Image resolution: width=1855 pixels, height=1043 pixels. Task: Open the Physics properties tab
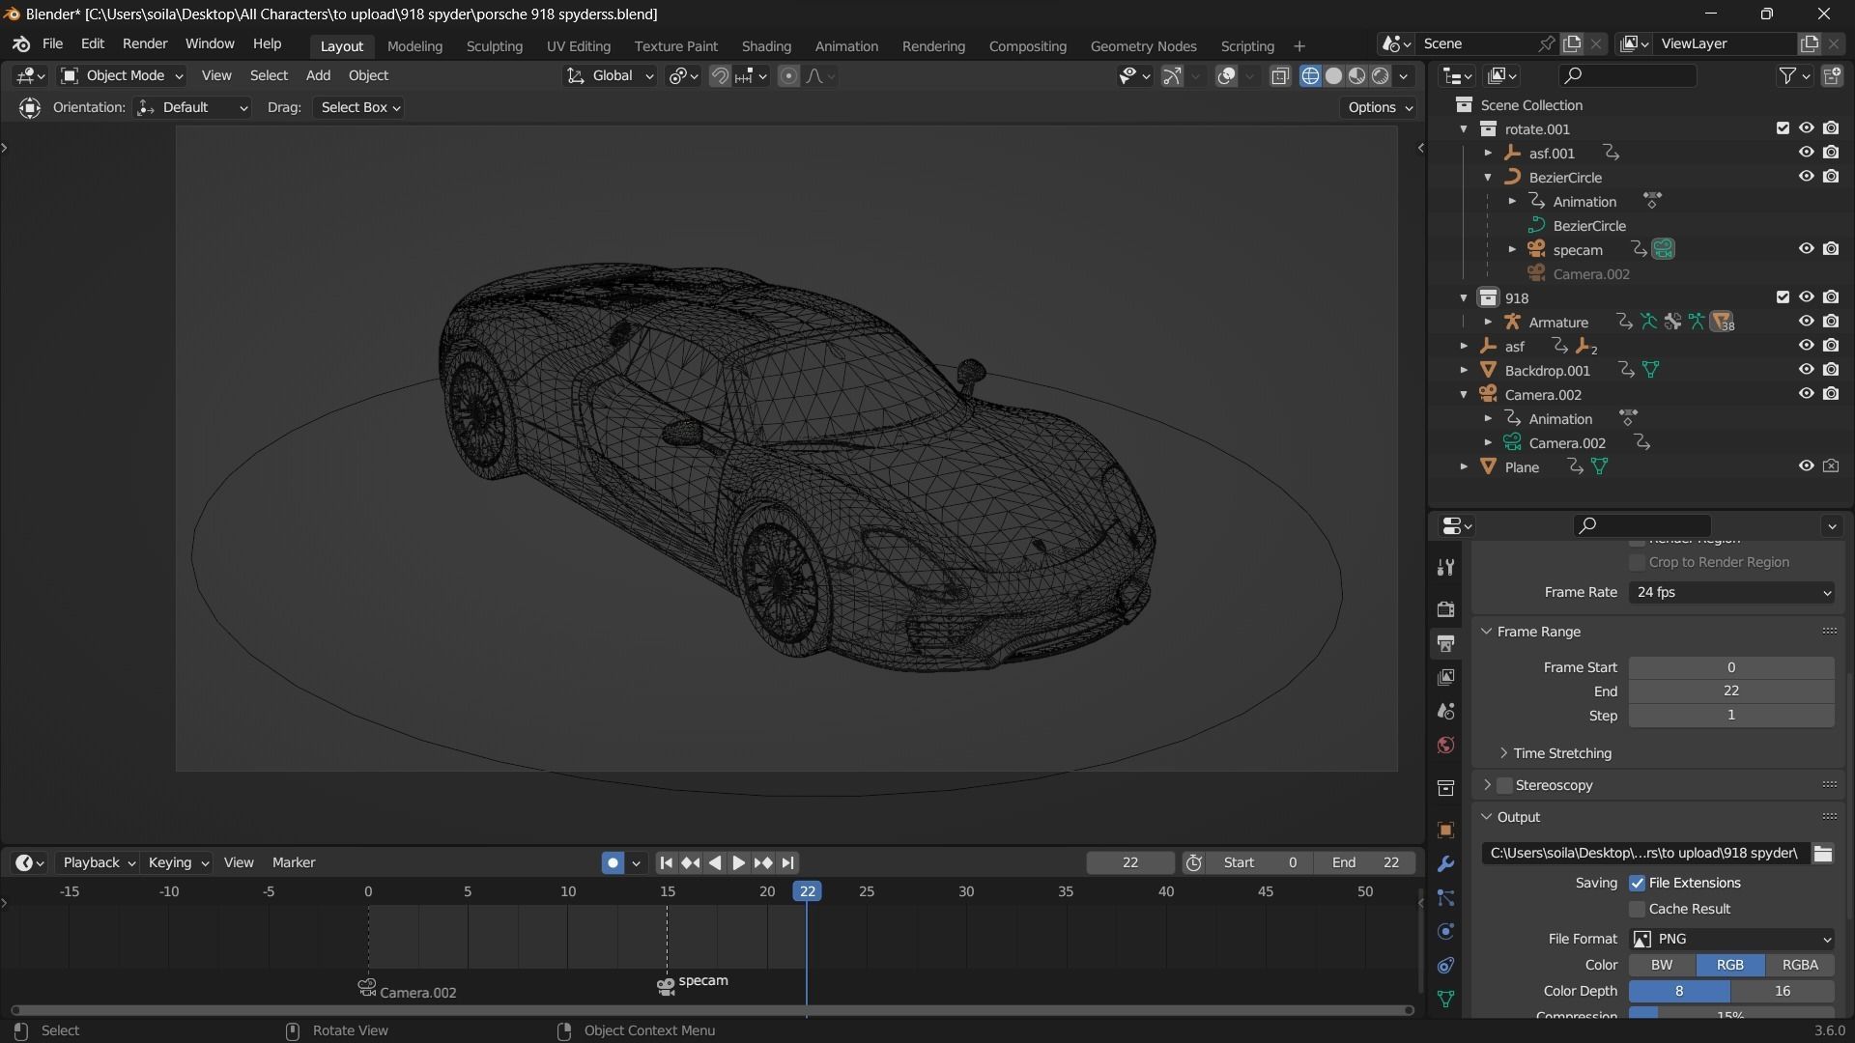1445,932
